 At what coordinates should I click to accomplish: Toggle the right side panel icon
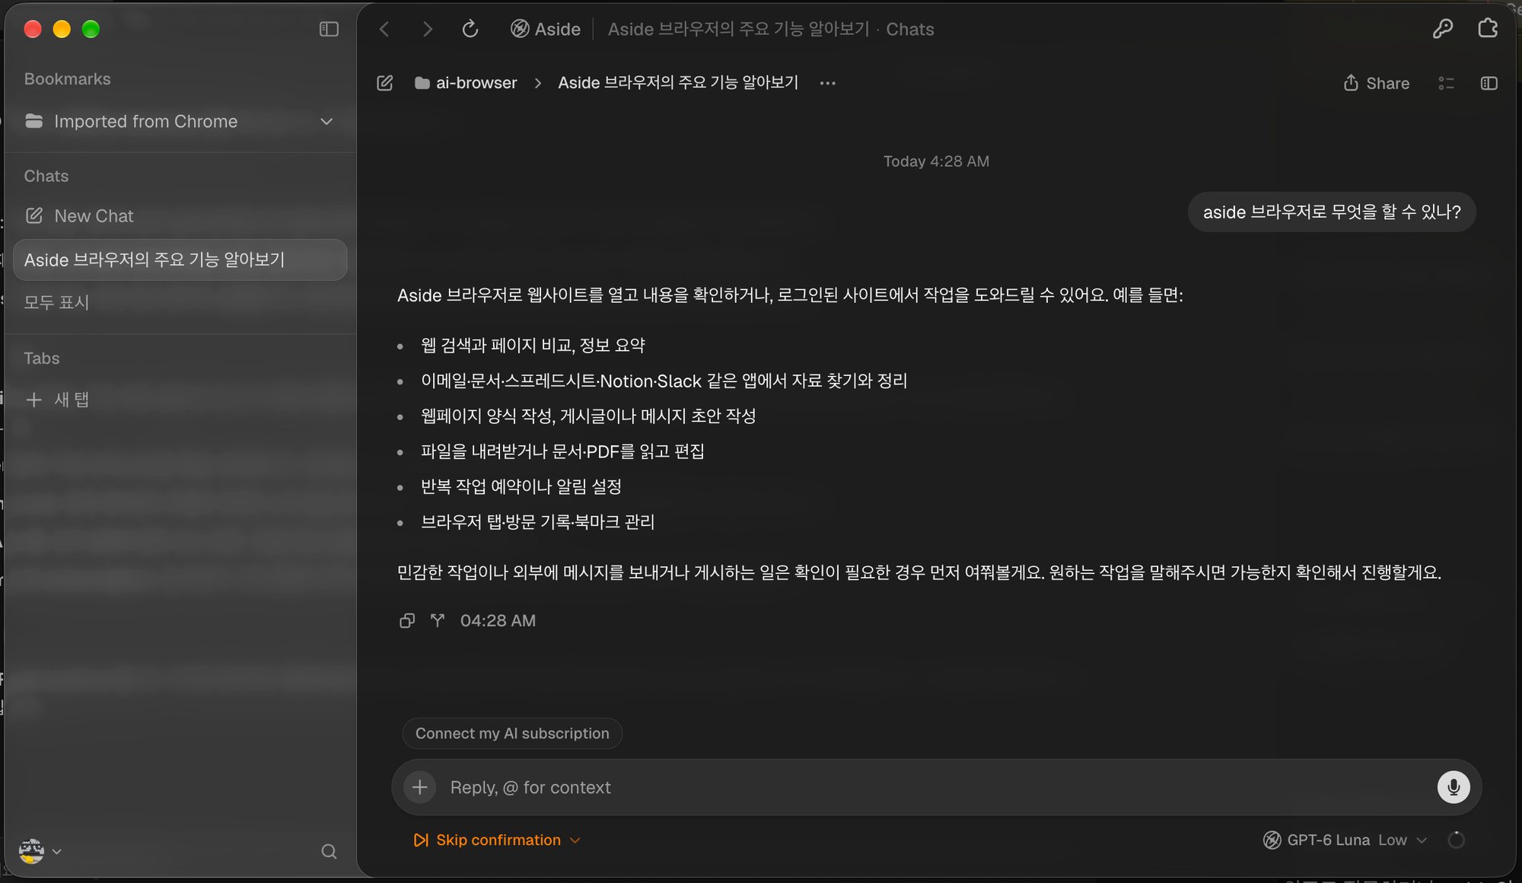[x=1489, y=83]
